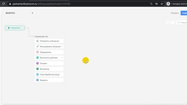Click the green checkmark Валидатор icon
This screenshot has width=187, height=105.
pos(37,69)
